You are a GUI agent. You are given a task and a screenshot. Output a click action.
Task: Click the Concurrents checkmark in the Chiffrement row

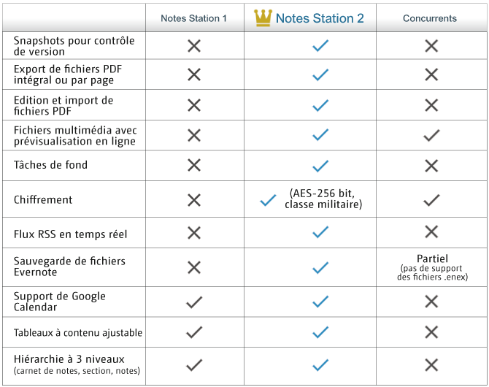click(x=431, y=200)
